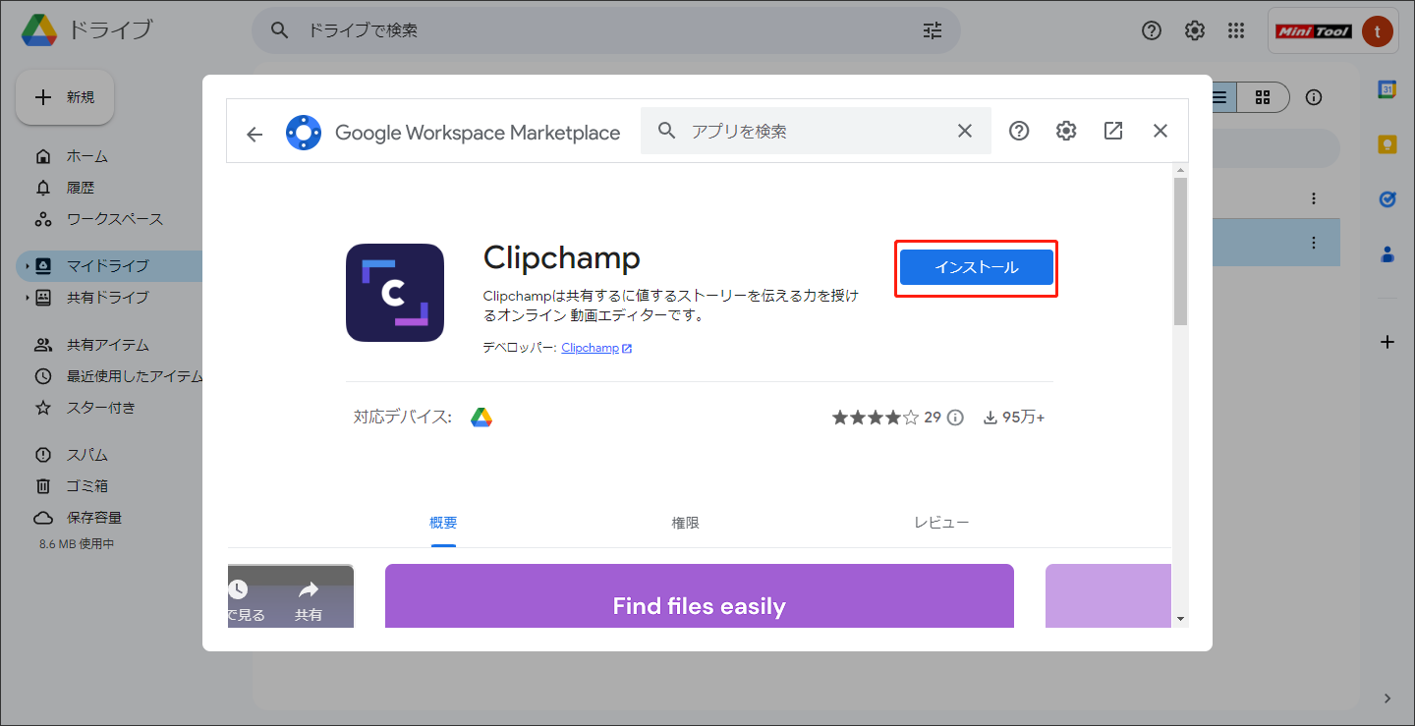Image resolution: width=1415 pixels, height=726 pixels.
Task: Click 8.6 MB 使用中 storage text
Action: (x=77, y=543)
